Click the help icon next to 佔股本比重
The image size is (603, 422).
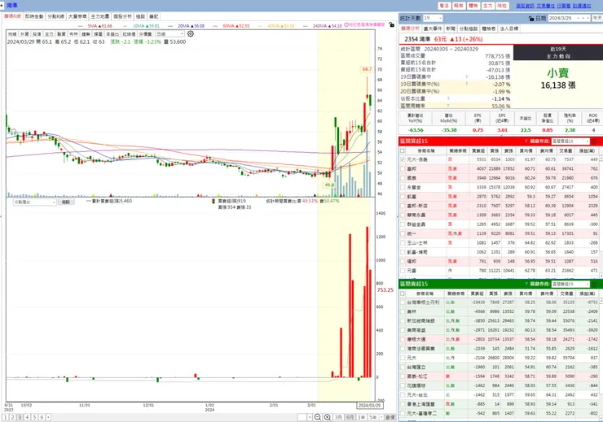click(448, 98)
